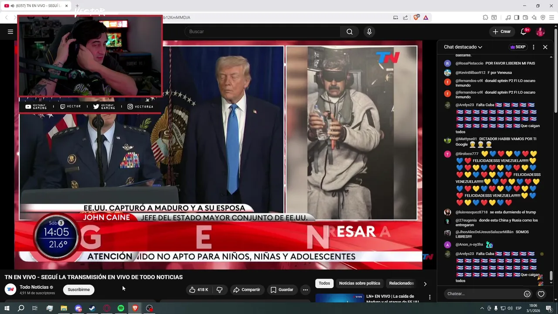Open the LN+ EN VIVO video title
Screen dimensions: 558x314
point(392,299)
